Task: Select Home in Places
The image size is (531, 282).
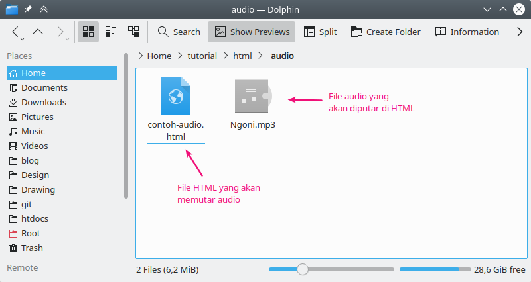Action: [62, 73]
